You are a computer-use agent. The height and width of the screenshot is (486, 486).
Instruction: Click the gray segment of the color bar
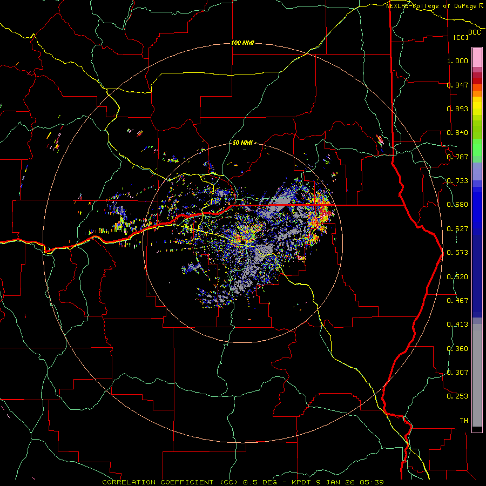coord(477,375)
